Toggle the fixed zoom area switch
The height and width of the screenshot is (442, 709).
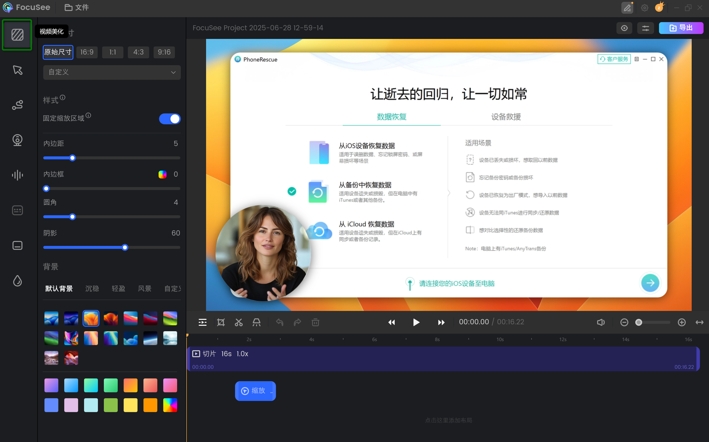point(170,119)
